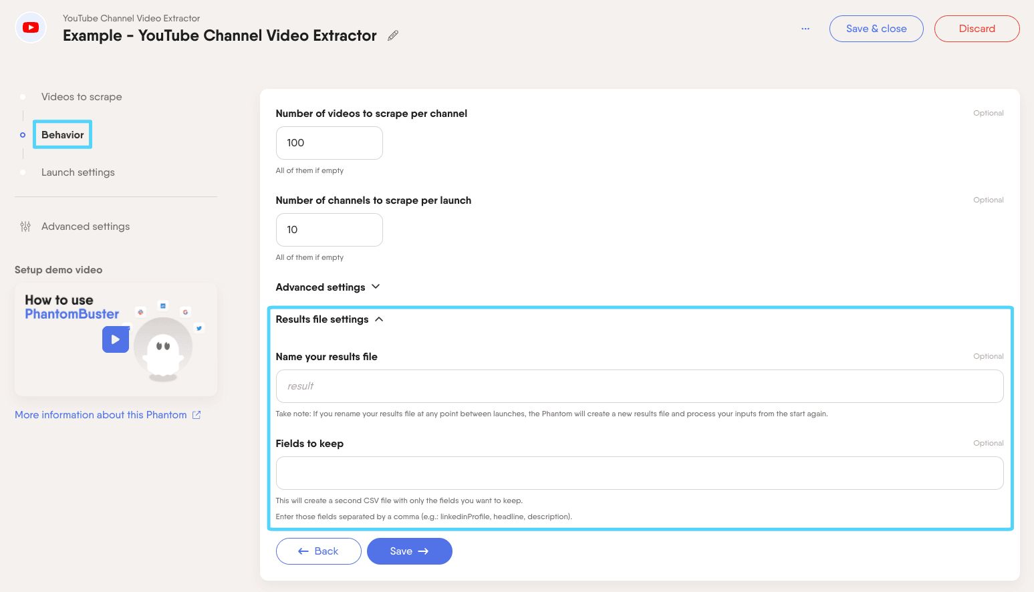Screen dimensions: 1034x592
Task: Focus the channels per launch field
Action: [329, 230]
